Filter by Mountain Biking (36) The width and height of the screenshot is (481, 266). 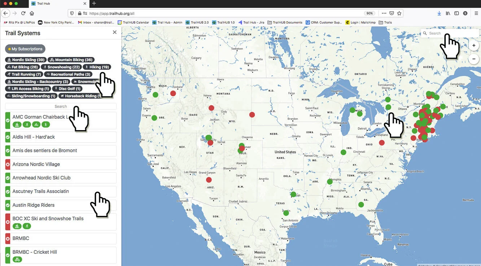[71, 60]
